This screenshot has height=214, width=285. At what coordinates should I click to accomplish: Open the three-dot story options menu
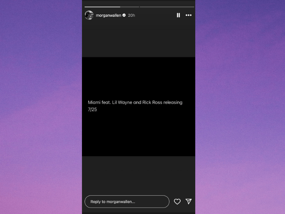point(188,15)
